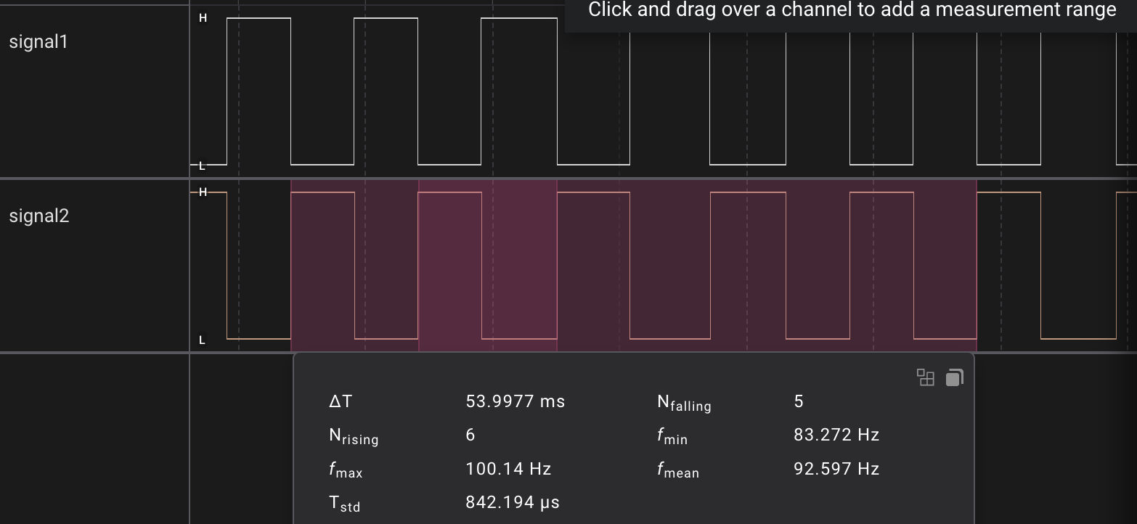The height and width of the screenshot is (524, 1137).
Task: Click the 'Click and drag over a channel' hint
Action: pyautogui.click(x=852, y=10)
